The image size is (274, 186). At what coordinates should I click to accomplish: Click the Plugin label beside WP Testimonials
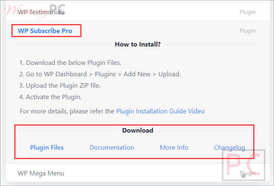pyautogui.click(x=247, y=12)
